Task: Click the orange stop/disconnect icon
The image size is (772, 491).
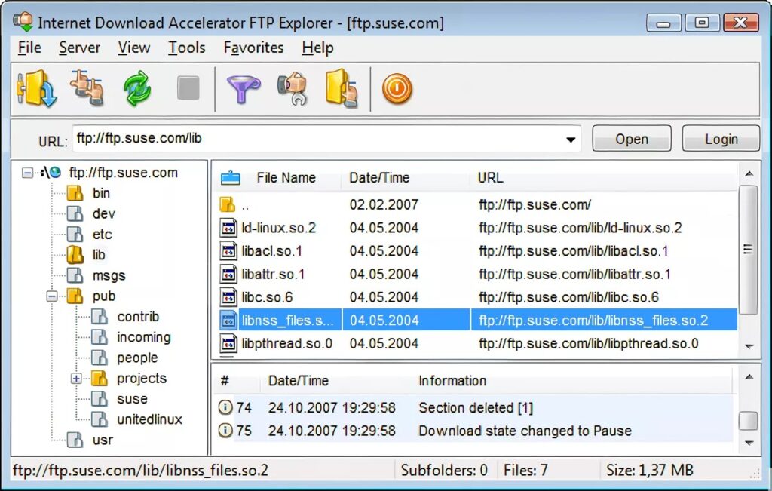Action: 397,88
